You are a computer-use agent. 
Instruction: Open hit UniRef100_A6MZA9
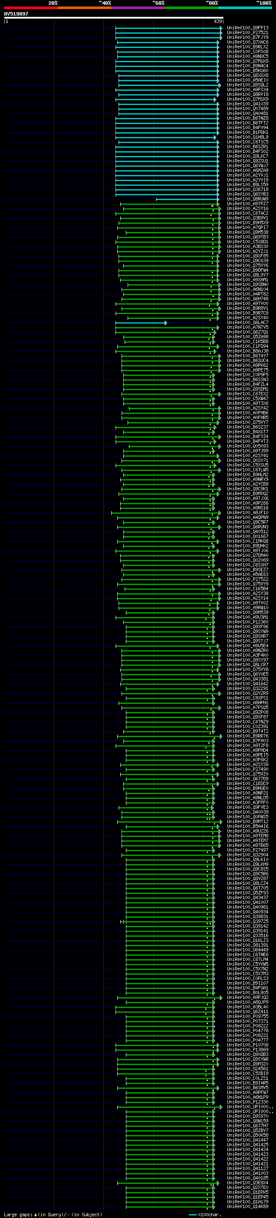247,171
